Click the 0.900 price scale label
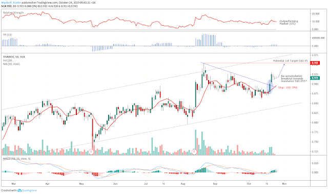This screenshot has width=328, height=194. click(x=315, y=84)
